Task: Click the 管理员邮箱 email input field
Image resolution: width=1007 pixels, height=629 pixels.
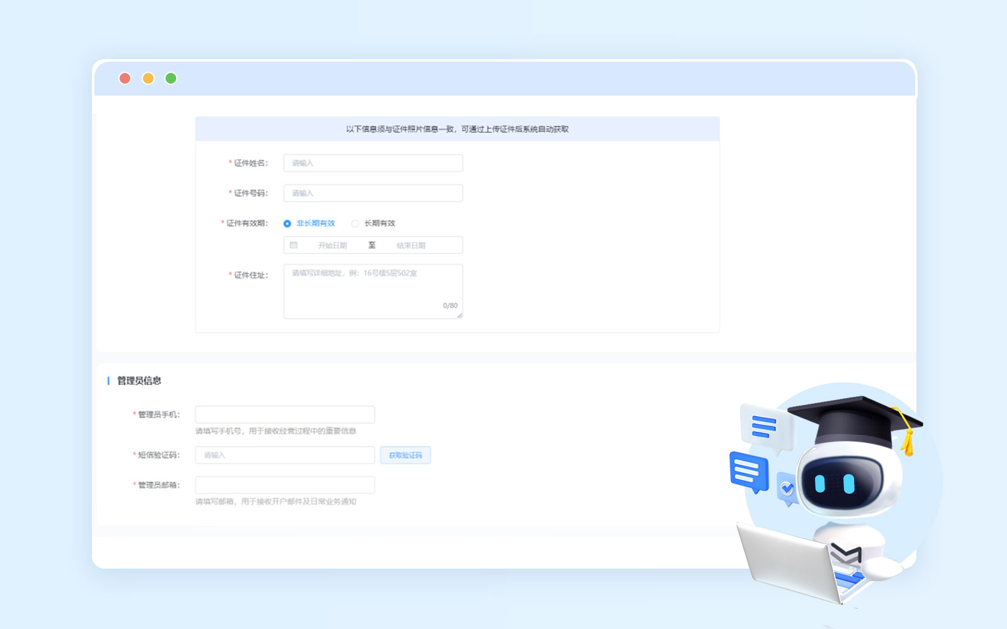Action: 285,485
